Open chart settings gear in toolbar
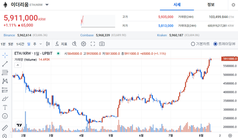 pos(83,44)
